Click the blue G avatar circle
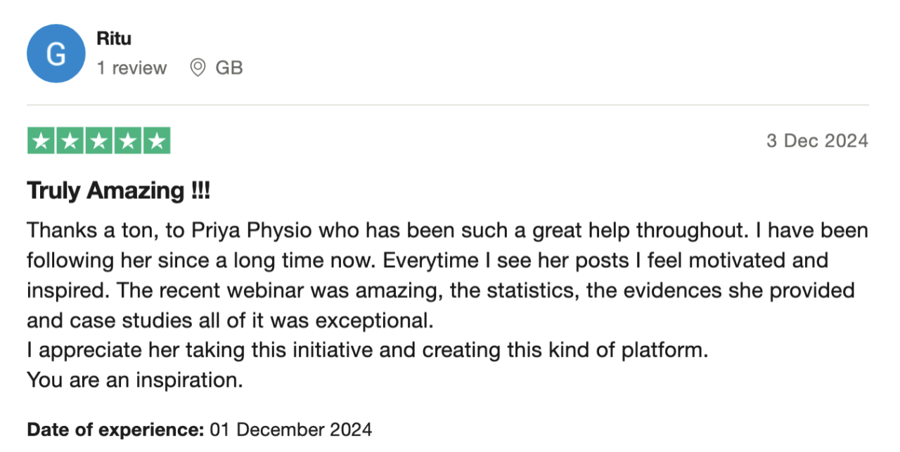This screenshot has width=900, height=452. (56, 53)
